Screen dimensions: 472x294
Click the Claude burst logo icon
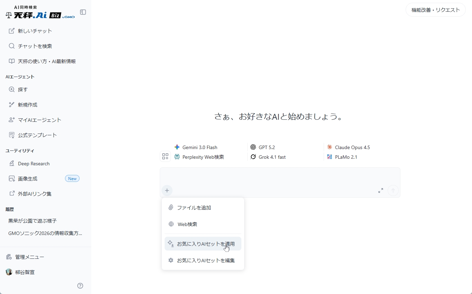pyautogui.click(x=330, y=147)
